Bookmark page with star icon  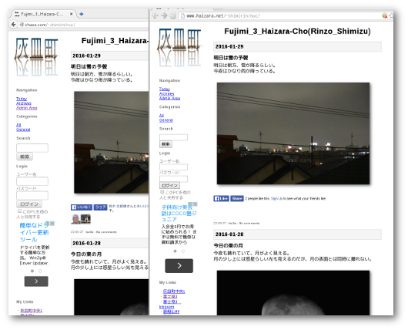click(391, 16)
